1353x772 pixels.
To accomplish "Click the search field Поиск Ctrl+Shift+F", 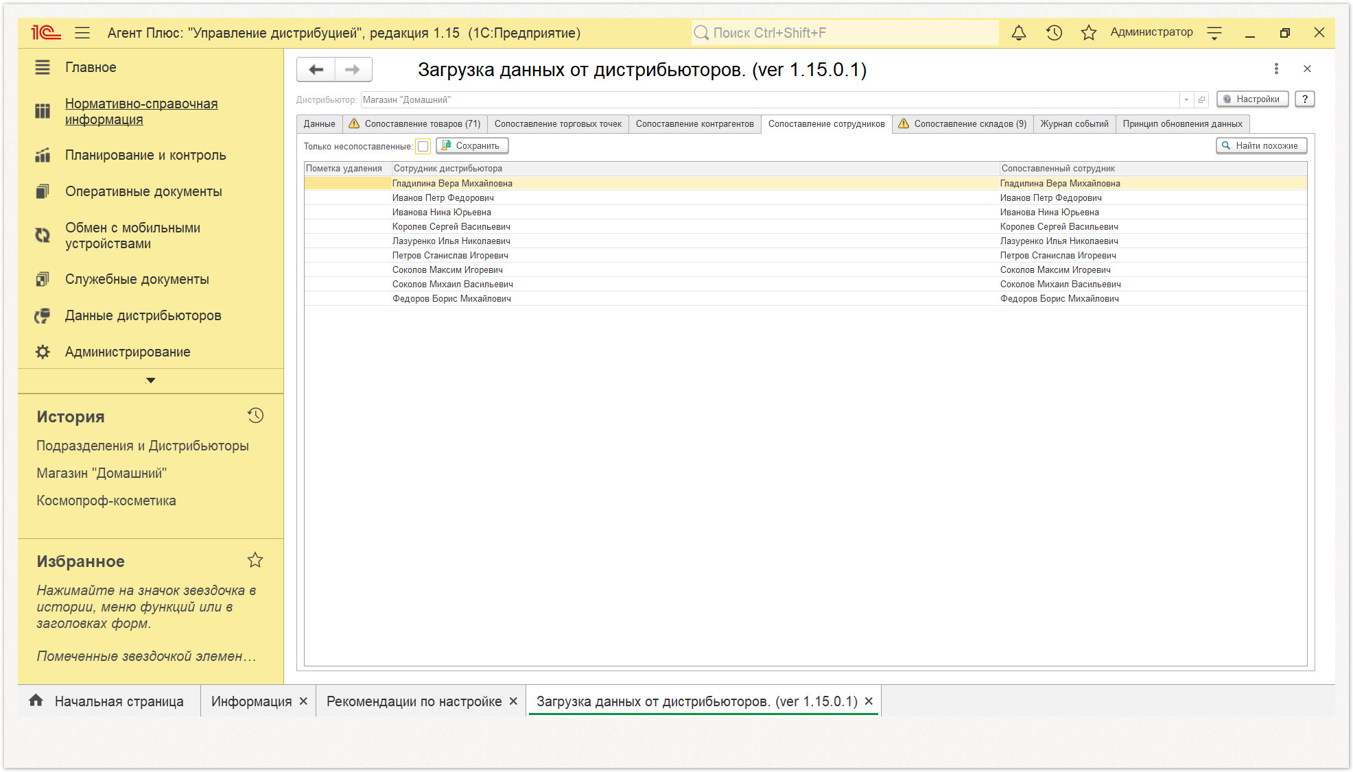I will click(x=845, y=33).
